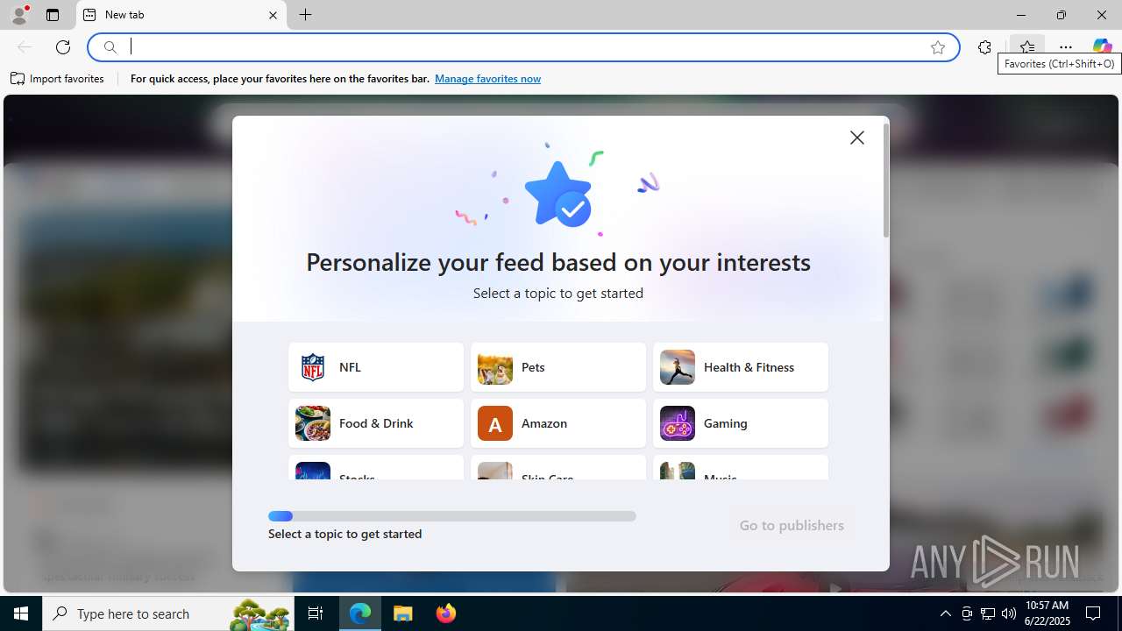Image resolution: width=1122 pixels, height=631 pixels.
Task: Select the NFL topic
Action: click(x=376, y=367)
